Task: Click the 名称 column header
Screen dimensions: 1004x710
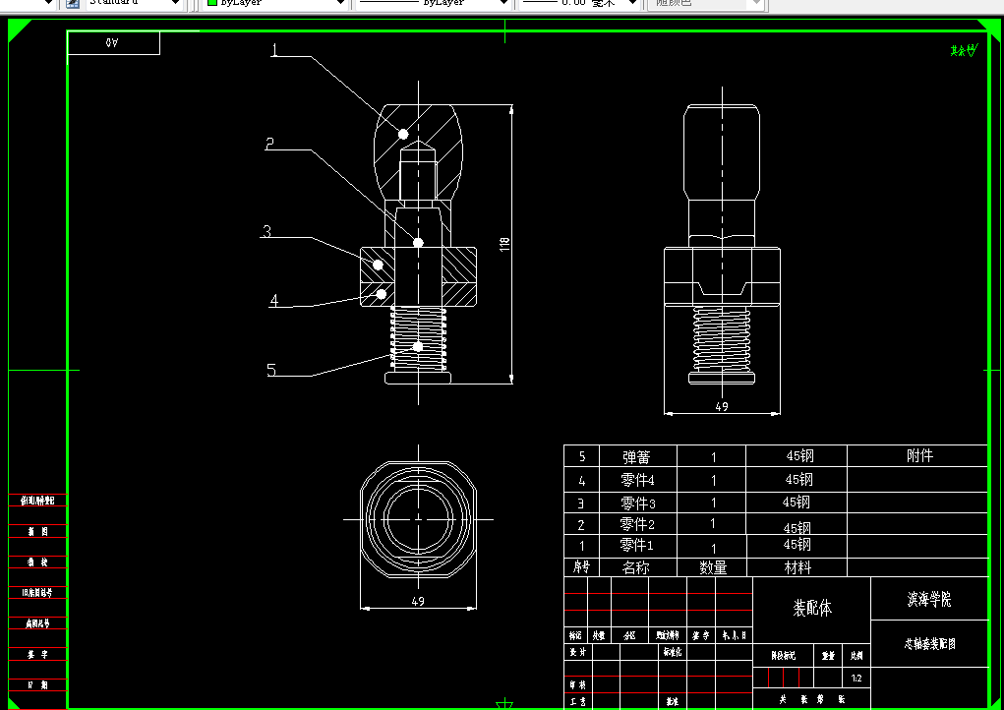Action: [x=636, y=567]
